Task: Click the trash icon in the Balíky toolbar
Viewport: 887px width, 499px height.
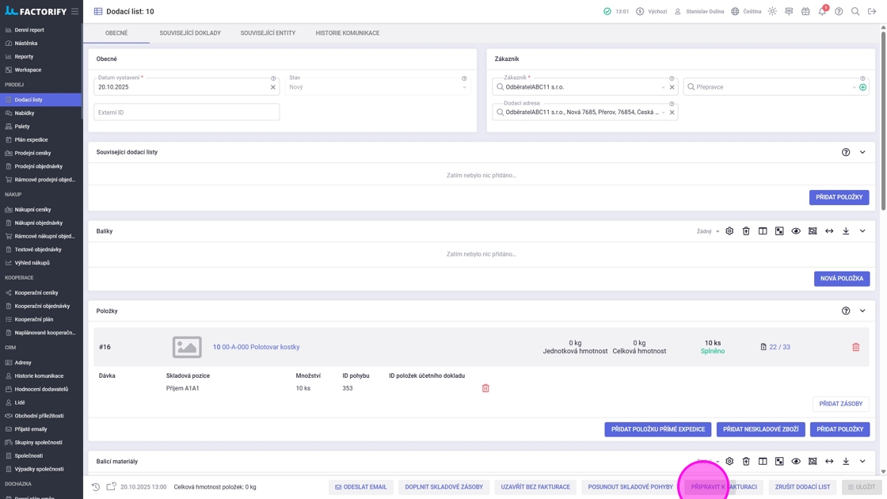Action: tap(746, 230)
